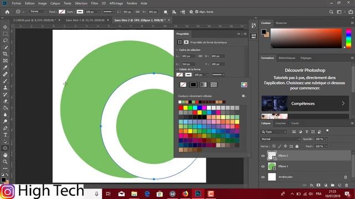Expand the Compétences tutorial category

point(305,103)
